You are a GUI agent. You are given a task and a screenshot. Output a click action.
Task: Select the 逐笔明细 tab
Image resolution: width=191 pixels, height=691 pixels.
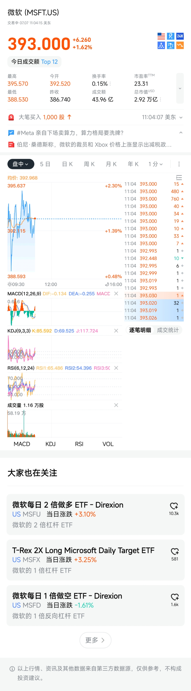click(x=140, y=330)
